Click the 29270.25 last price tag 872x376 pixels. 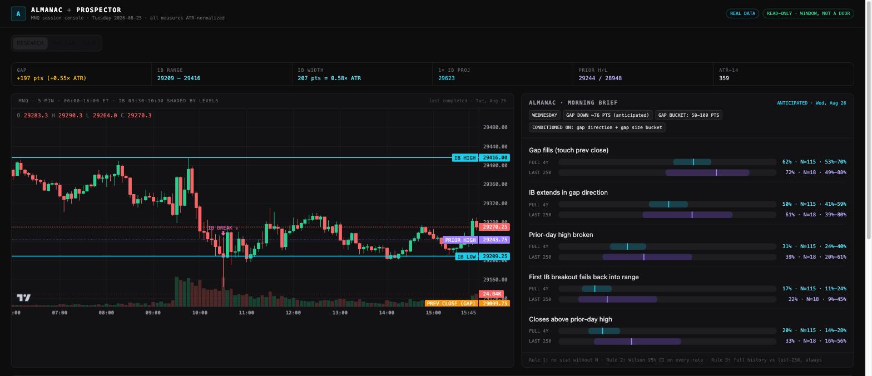click(495, 227)
